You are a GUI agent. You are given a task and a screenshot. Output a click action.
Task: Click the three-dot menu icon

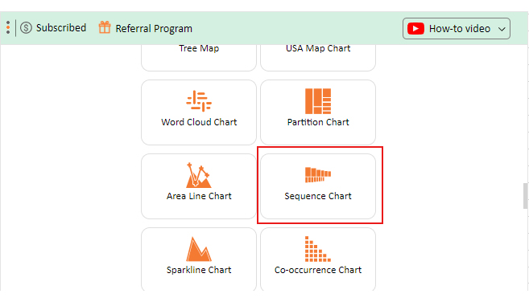coord(8,27)
